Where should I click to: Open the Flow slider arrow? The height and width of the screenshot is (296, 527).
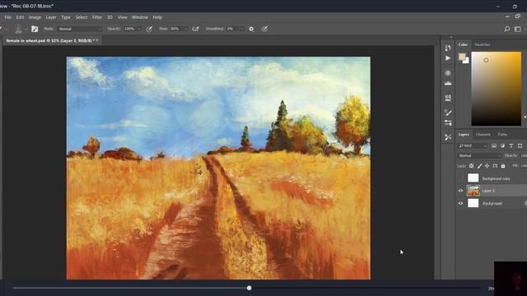click(185, 30)
